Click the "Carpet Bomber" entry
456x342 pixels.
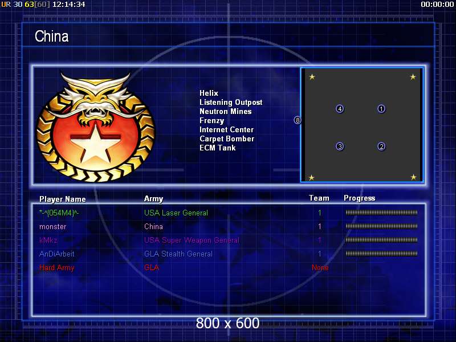[x=227, y=139]
